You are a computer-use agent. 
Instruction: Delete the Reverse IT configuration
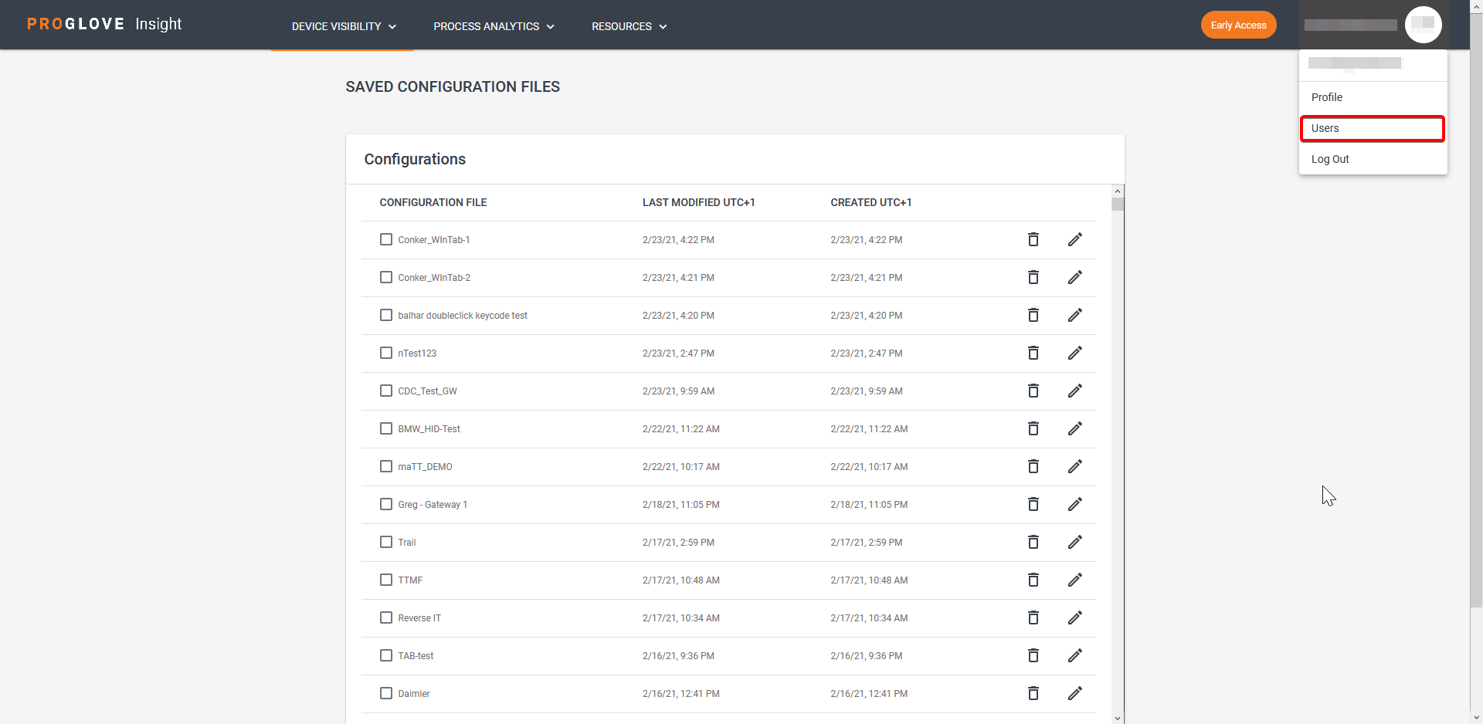pos(1033,617)
